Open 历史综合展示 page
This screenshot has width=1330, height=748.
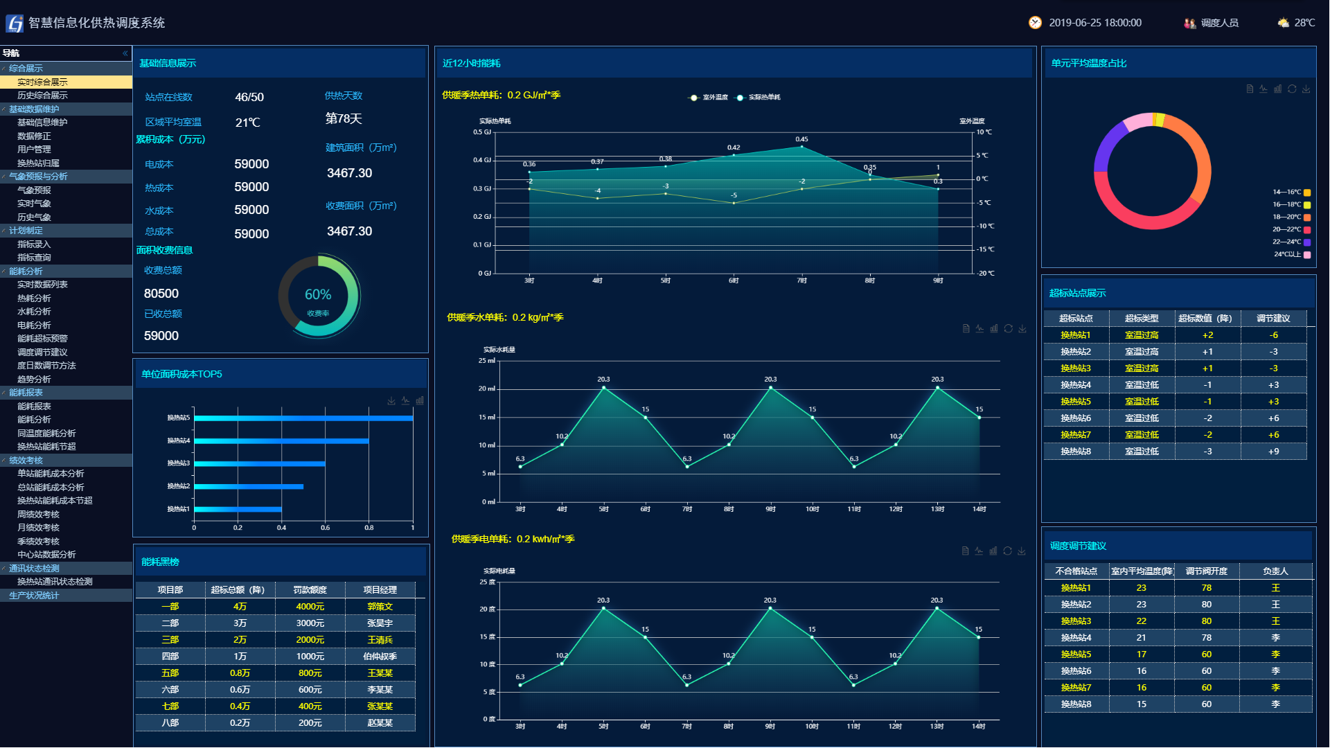pyautogui.click(x=66, y=96)
